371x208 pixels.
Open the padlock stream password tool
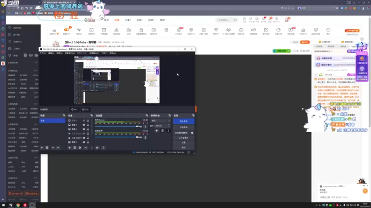point(141,30)
